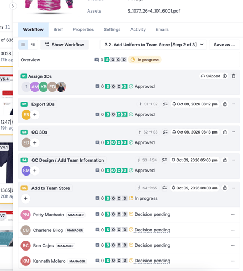Image resolution: width=243 pixels, height=271 pixels.
Task: Add a reviewer to Export 3Ds
Action: 35,115
